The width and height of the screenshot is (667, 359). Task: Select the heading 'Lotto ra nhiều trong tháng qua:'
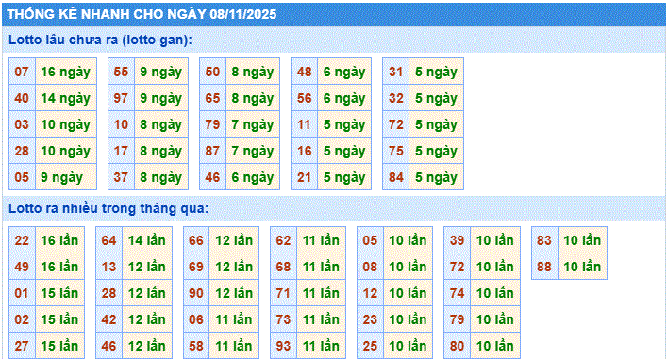tap(108, 208)
